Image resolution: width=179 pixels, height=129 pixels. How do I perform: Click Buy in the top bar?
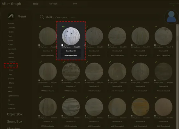click(75, 4)
